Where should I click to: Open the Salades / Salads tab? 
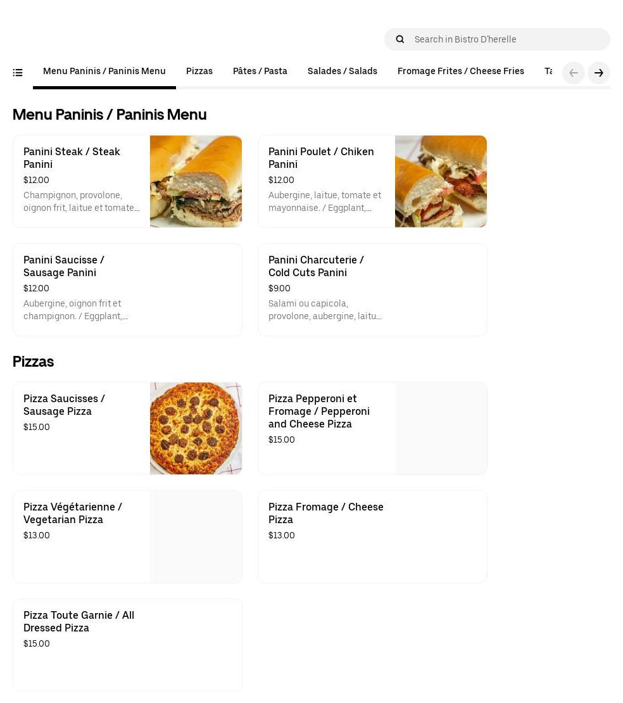(343, 72)
